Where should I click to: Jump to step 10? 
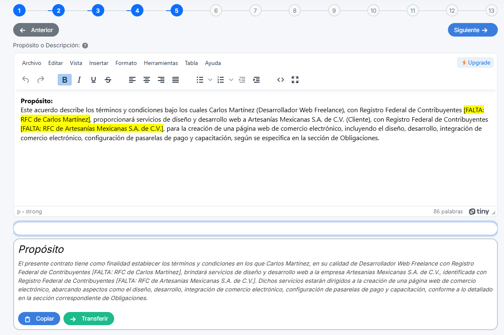[x=373, y=10]
